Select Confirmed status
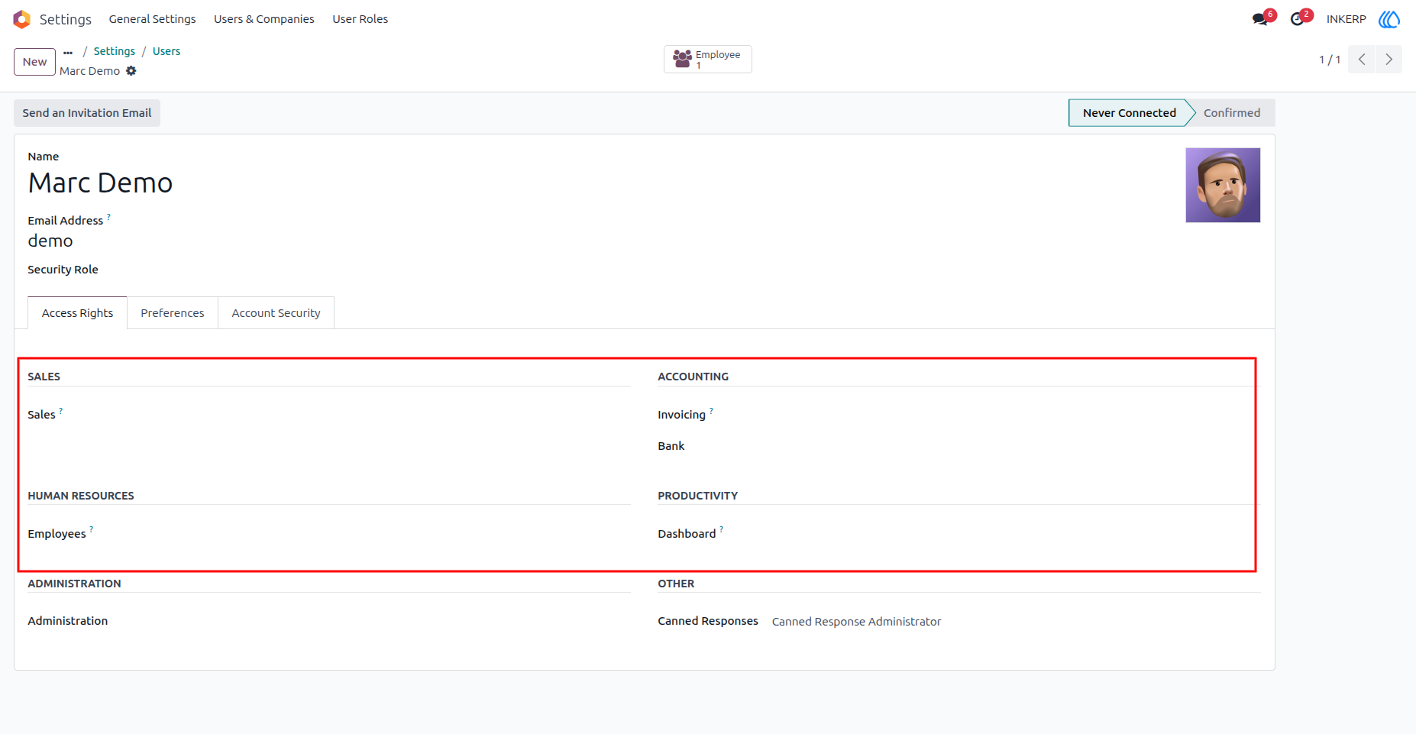The image size is (1416, 734). [x=1232, y=113]
